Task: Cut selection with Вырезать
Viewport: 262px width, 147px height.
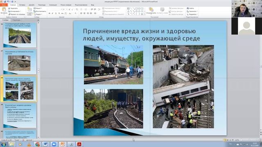Action: (x=13, y=8)
